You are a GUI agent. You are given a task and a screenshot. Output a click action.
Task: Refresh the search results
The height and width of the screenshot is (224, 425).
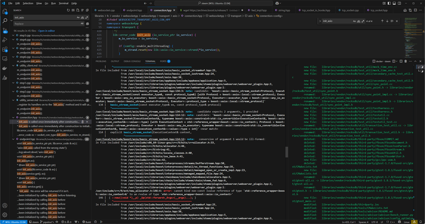69,10
